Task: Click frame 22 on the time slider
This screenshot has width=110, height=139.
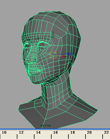Action: [106, 132]
